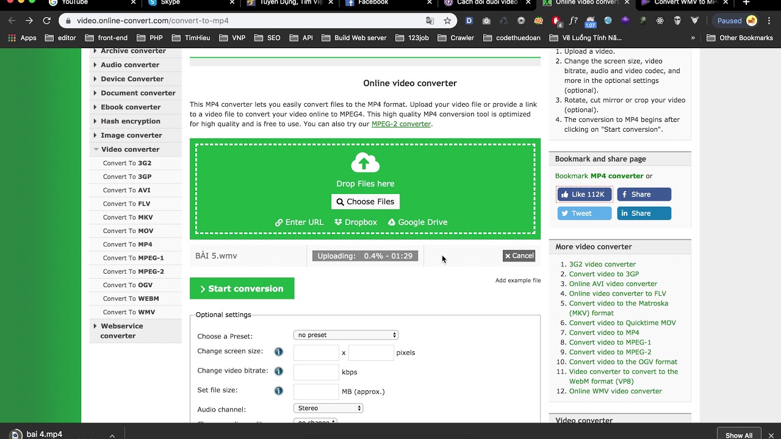
Task: Click the Tweet share button
Action: 585,213
